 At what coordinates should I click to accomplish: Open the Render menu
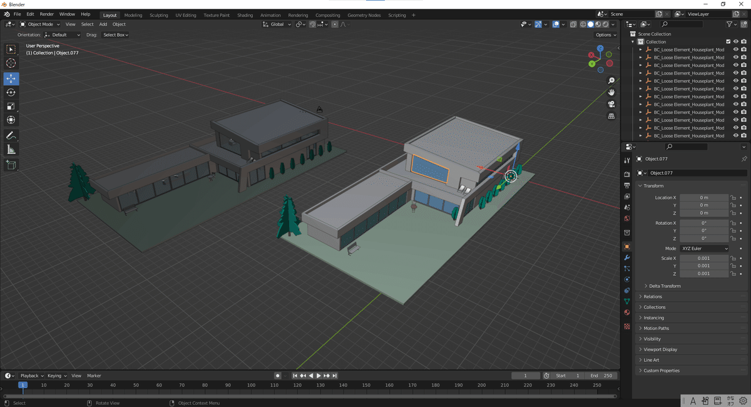coord(46,14)
